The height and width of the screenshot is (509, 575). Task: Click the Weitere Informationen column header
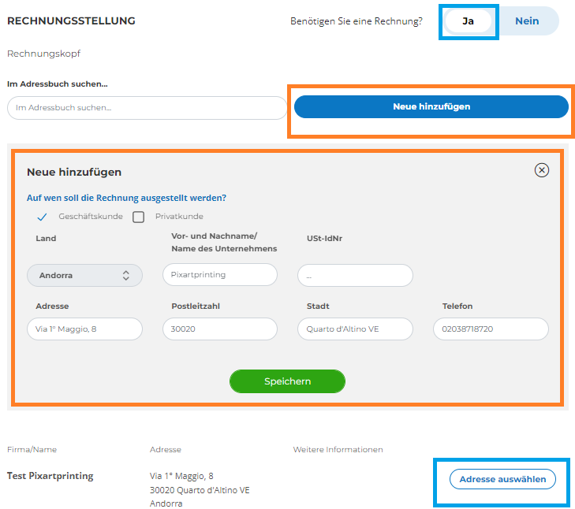pyautogui.click(x=338, y=450)
